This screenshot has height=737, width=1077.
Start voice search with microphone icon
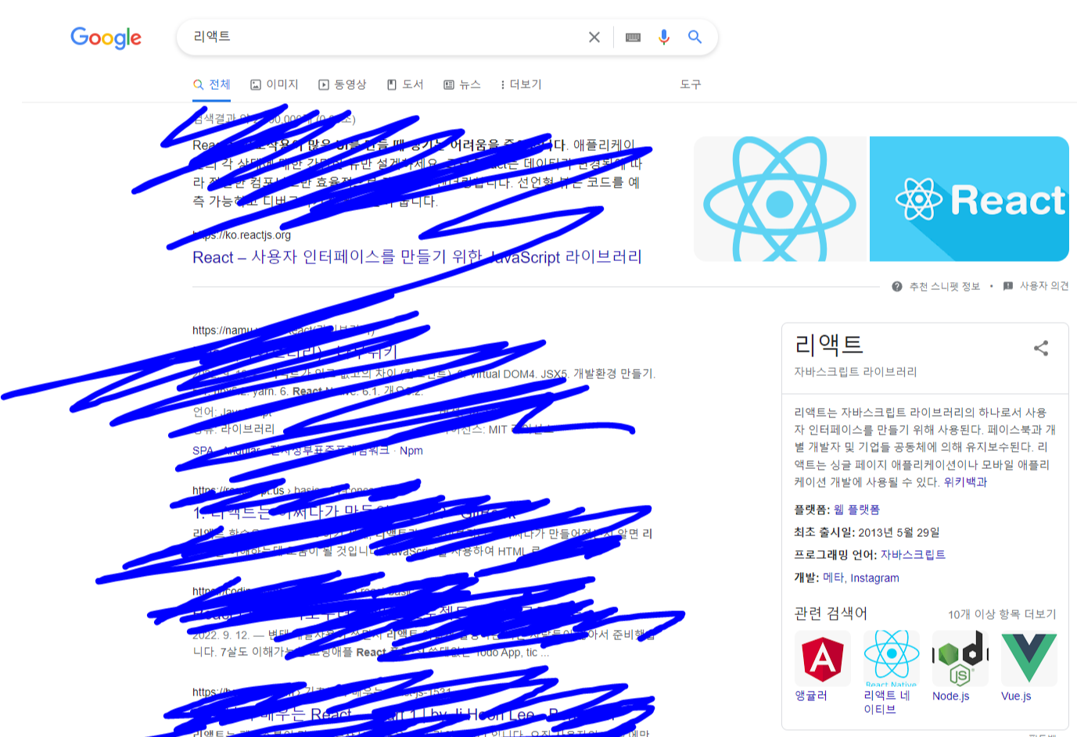click(663, 37)
